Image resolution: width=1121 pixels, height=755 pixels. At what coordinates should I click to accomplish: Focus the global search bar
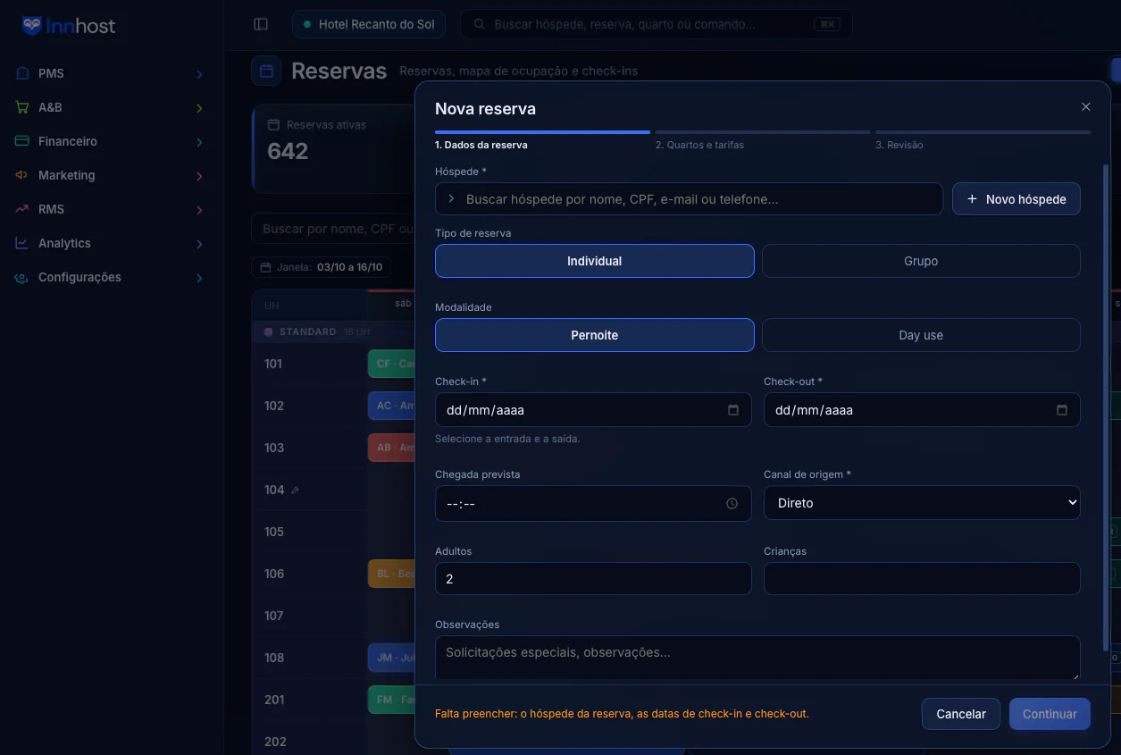656,24
